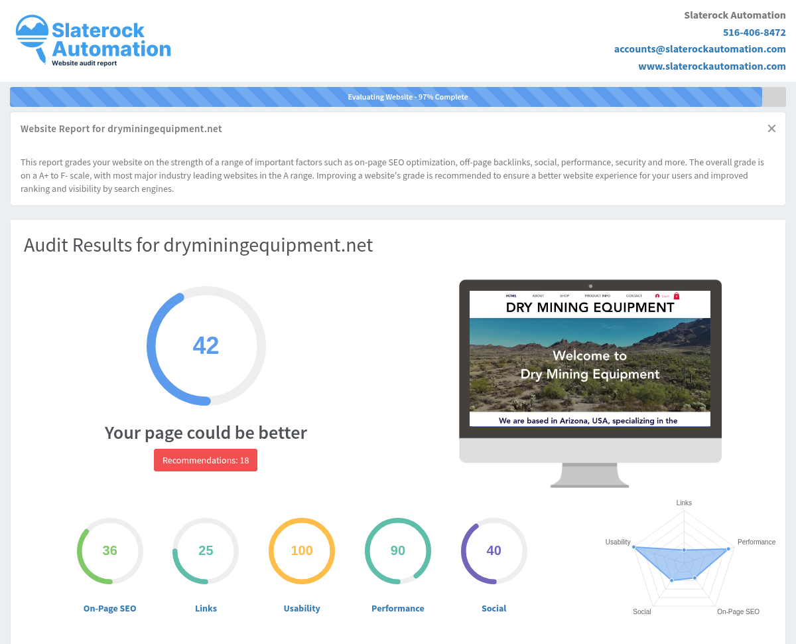Open accounts@slaterockautomation.com email link

[x=700, y=49]
